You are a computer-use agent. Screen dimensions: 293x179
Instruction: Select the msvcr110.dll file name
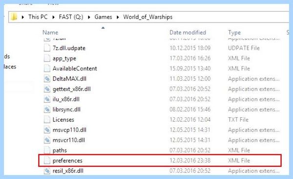68,140
